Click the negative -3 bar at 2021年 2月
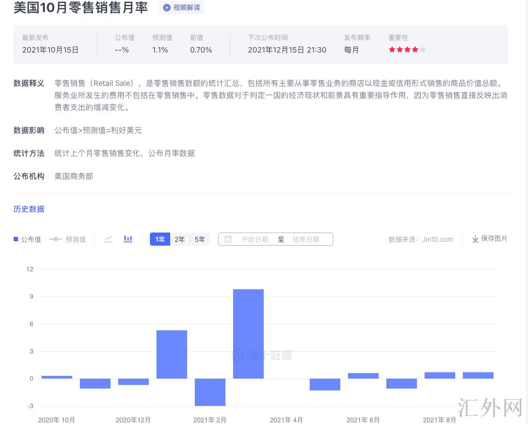This screenshot has height=424, width=528. tap(210, 392)
